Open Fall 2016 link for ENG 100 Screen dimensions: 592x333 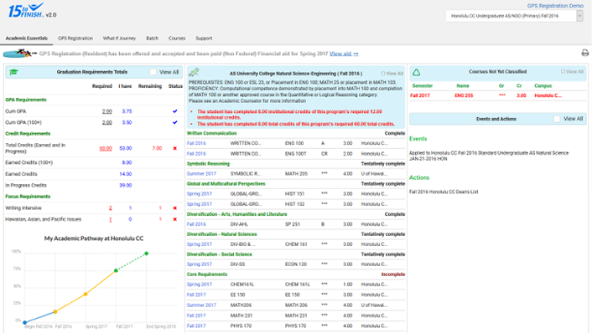[x=196, y=143]
